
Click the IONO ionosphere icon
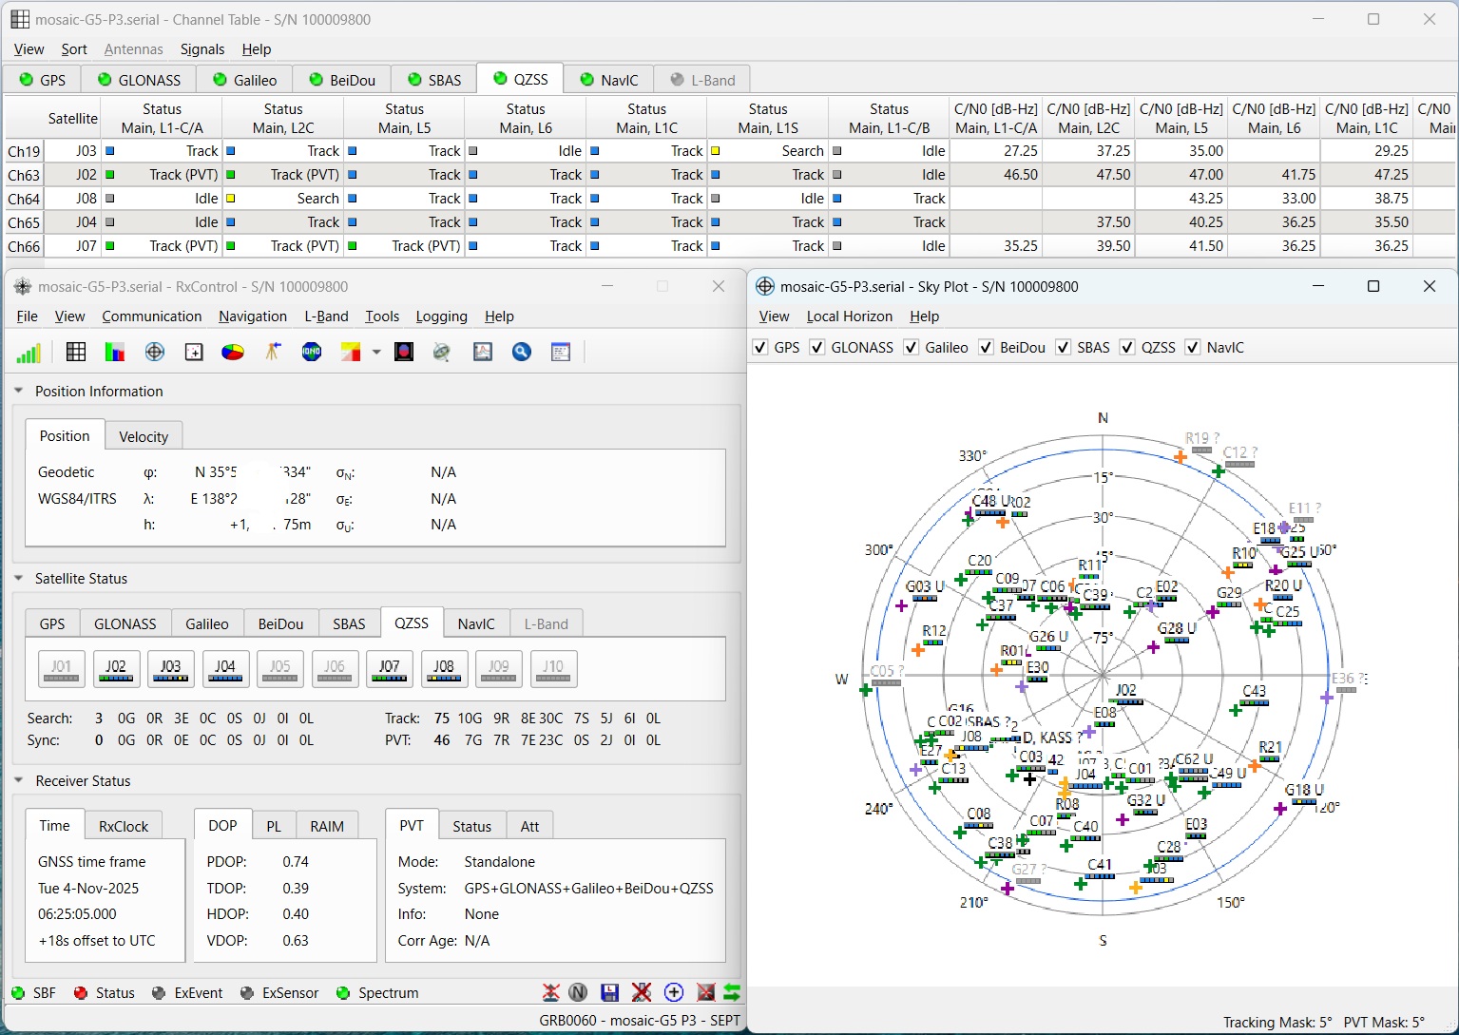click(x=312, y=353)
